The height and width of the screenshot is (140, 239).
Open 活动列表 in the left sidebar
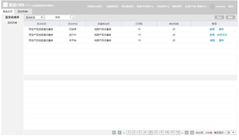[x=12, y=23]
